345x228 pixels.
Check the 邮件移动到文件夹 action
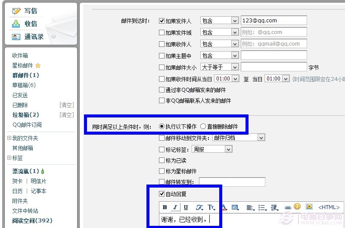point(162,138)
